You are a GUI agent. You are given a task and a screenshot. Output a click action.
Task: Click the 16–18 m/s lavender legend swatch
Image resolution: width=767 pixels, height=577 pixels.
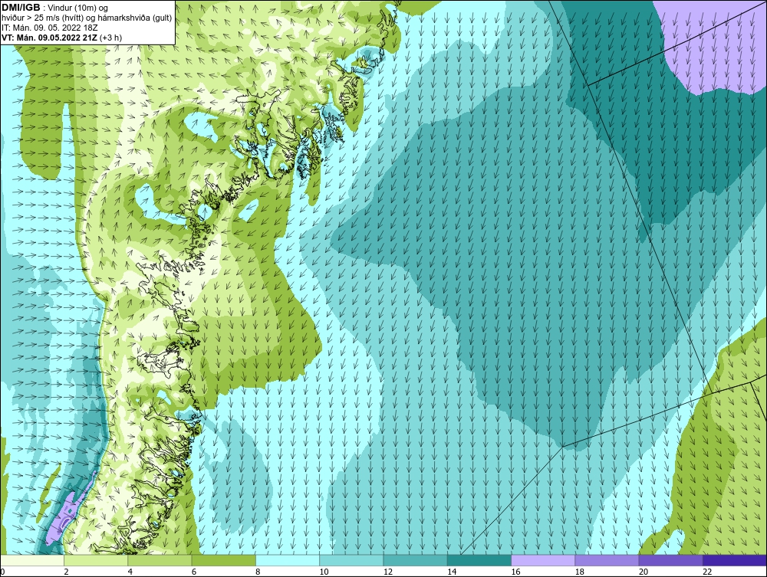(x=543, y=560)
